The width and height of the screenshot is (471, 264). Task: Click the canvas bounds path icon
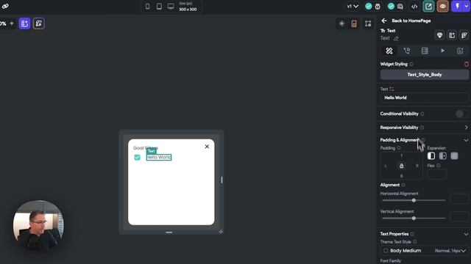pyautogui.click(x=368, y=23)
